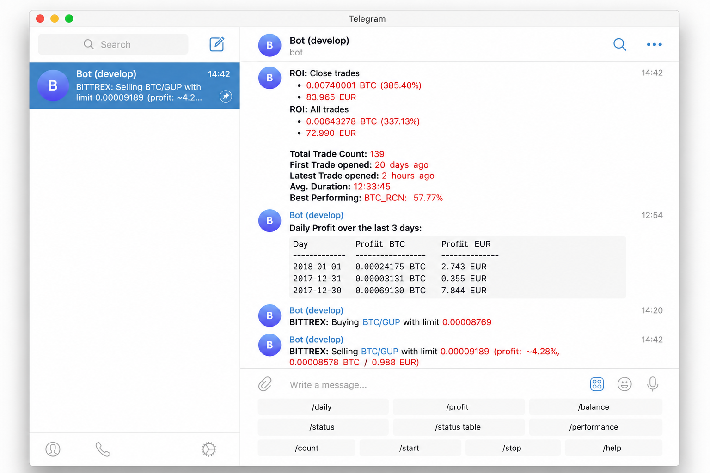
Task: Click the limit 0.00008769 value
Action: click(x=467, y=322)
